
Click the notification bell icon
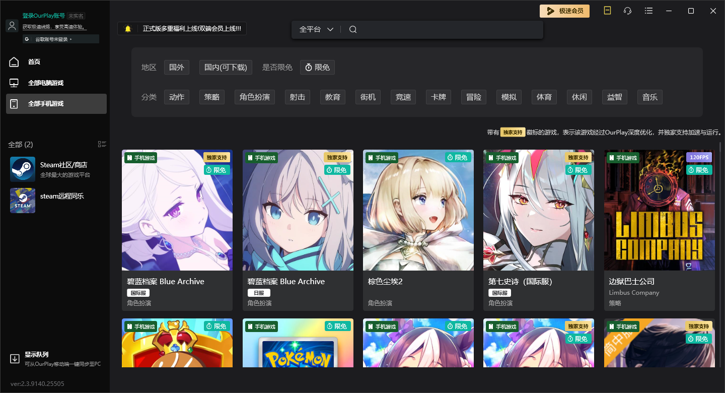coord(128,29)
